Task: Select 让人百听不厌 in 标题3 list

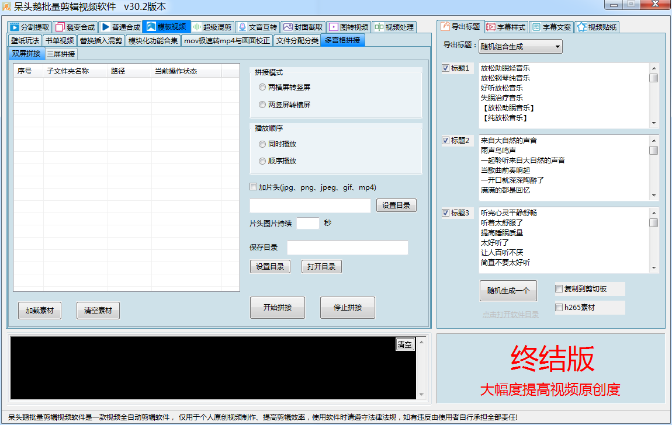Action: pos(502,253)
